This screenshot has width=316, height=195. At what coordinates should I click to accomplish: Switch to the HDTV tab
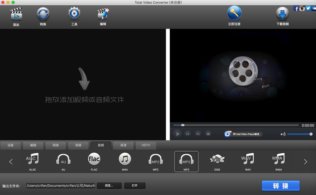(146, 145)
